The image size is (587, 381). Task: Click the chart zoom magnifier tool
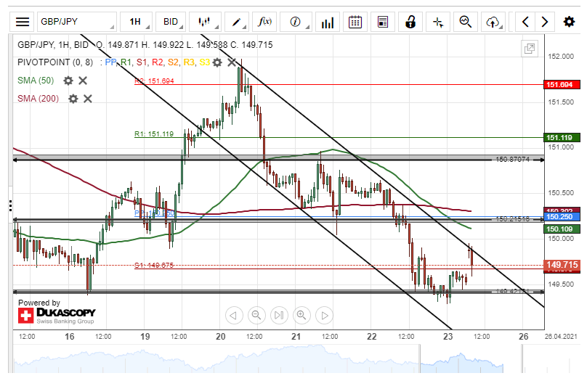(466, 22)
